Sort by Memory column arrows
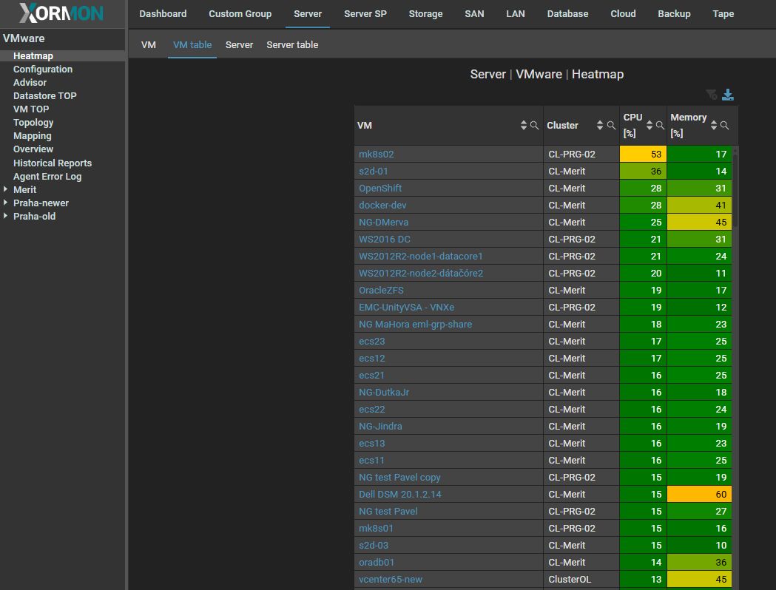Image resolution: width=776 pixels, height=590 pixels. 714,126
